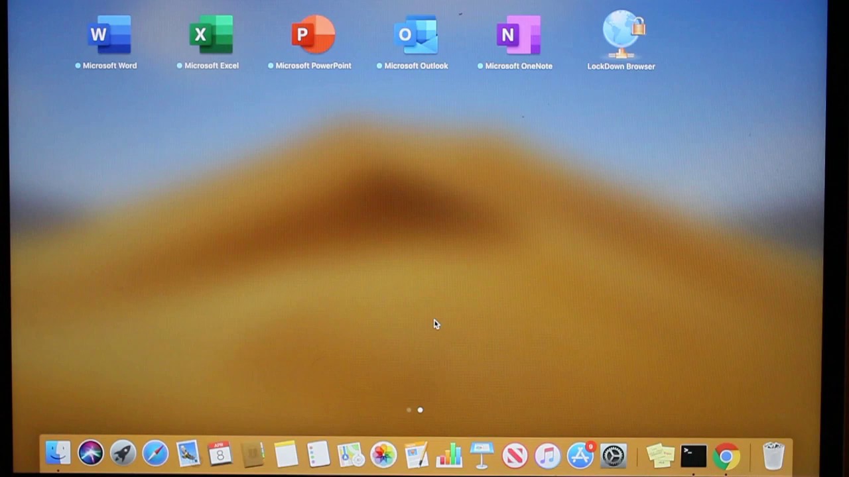Open Google Chrome from the Dock
This screenshot has height=477, width=849.
[x=726, y=456]
